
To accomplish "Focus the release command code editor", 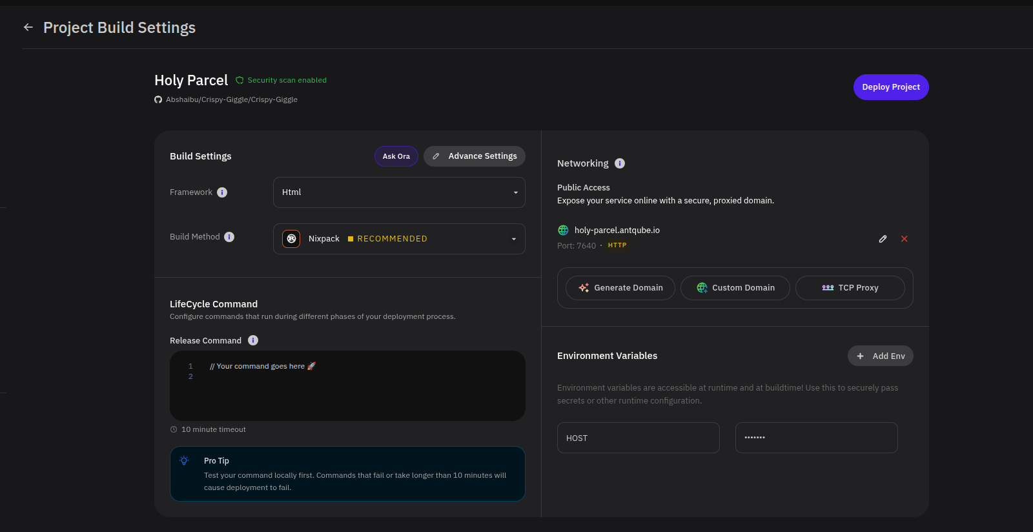I will (347, 385).
